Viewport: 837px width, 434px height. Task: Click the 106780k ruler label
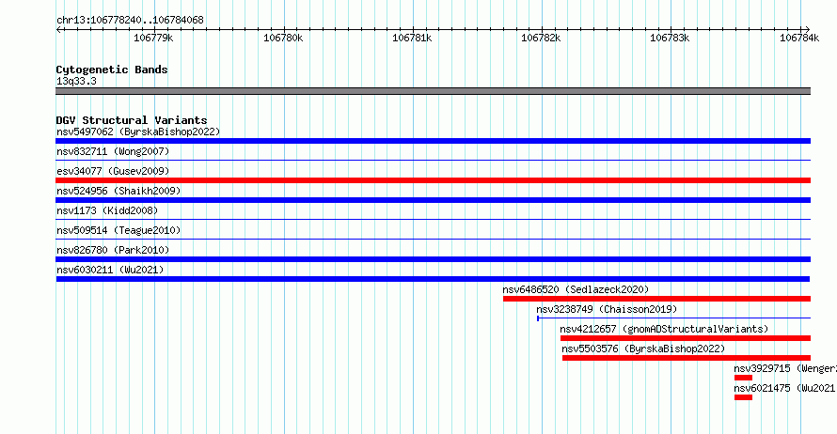(x=283, y=38)
